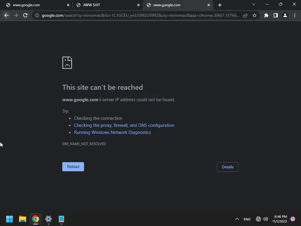This screenshot has width=301, height=226.
Task: Bookmark this tab with star icon
Action: (255, 15)
